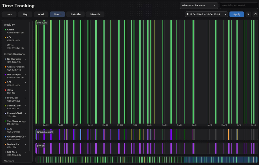Click the Offline activity entry
The height and width of the screenshot is (165, 259).
[x=14, y=47]
